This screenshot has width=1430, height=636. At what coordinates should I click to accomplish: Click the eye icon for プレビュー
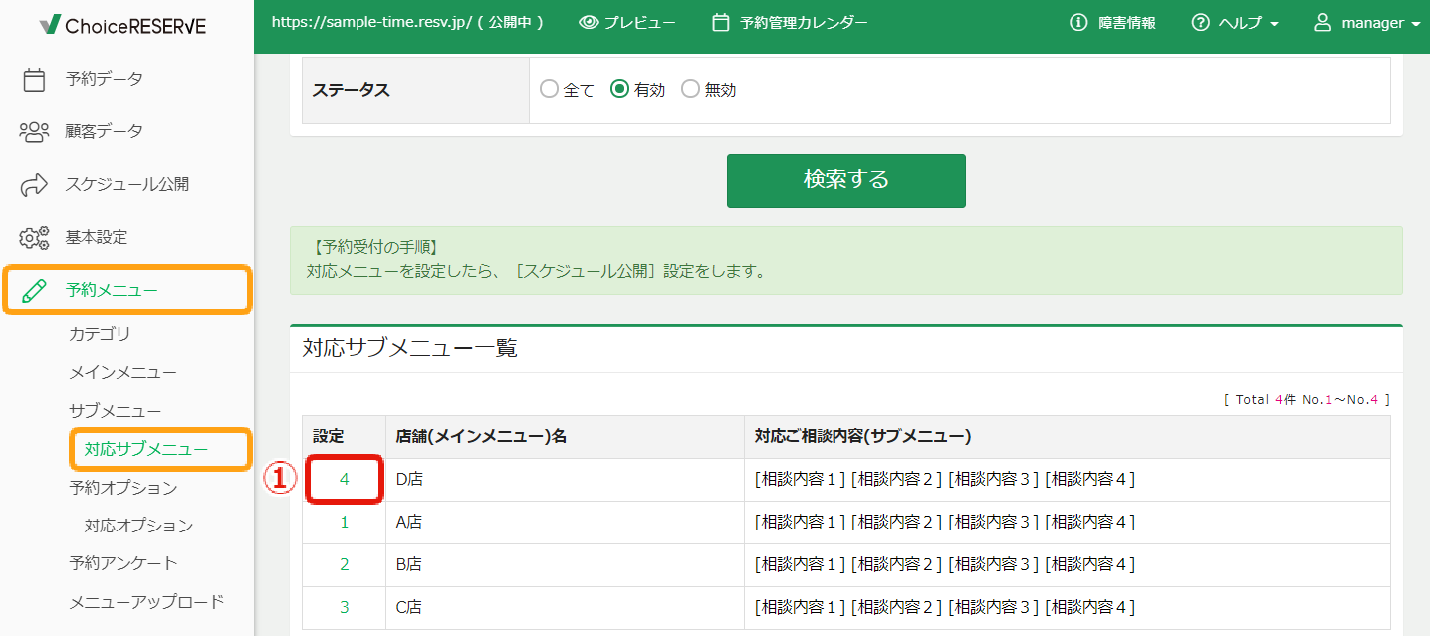[x=589, y=22]
